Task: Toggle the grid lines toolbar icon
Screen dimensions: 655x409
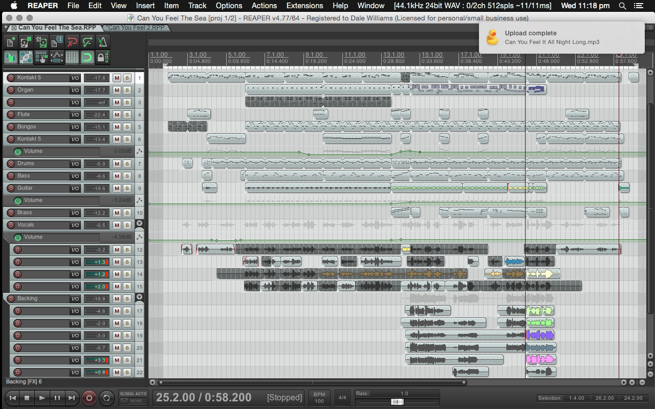Action: point(72,57)
